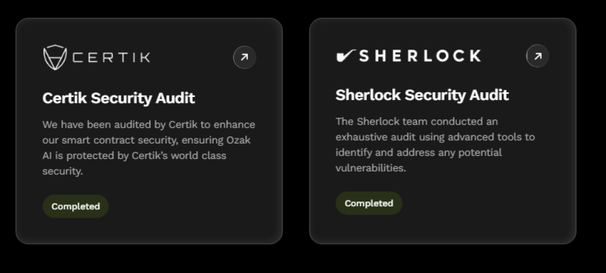Click the Sherlock audit description paragraph
This screenshot has height=273, width=606.
click(x=434, y=144)
